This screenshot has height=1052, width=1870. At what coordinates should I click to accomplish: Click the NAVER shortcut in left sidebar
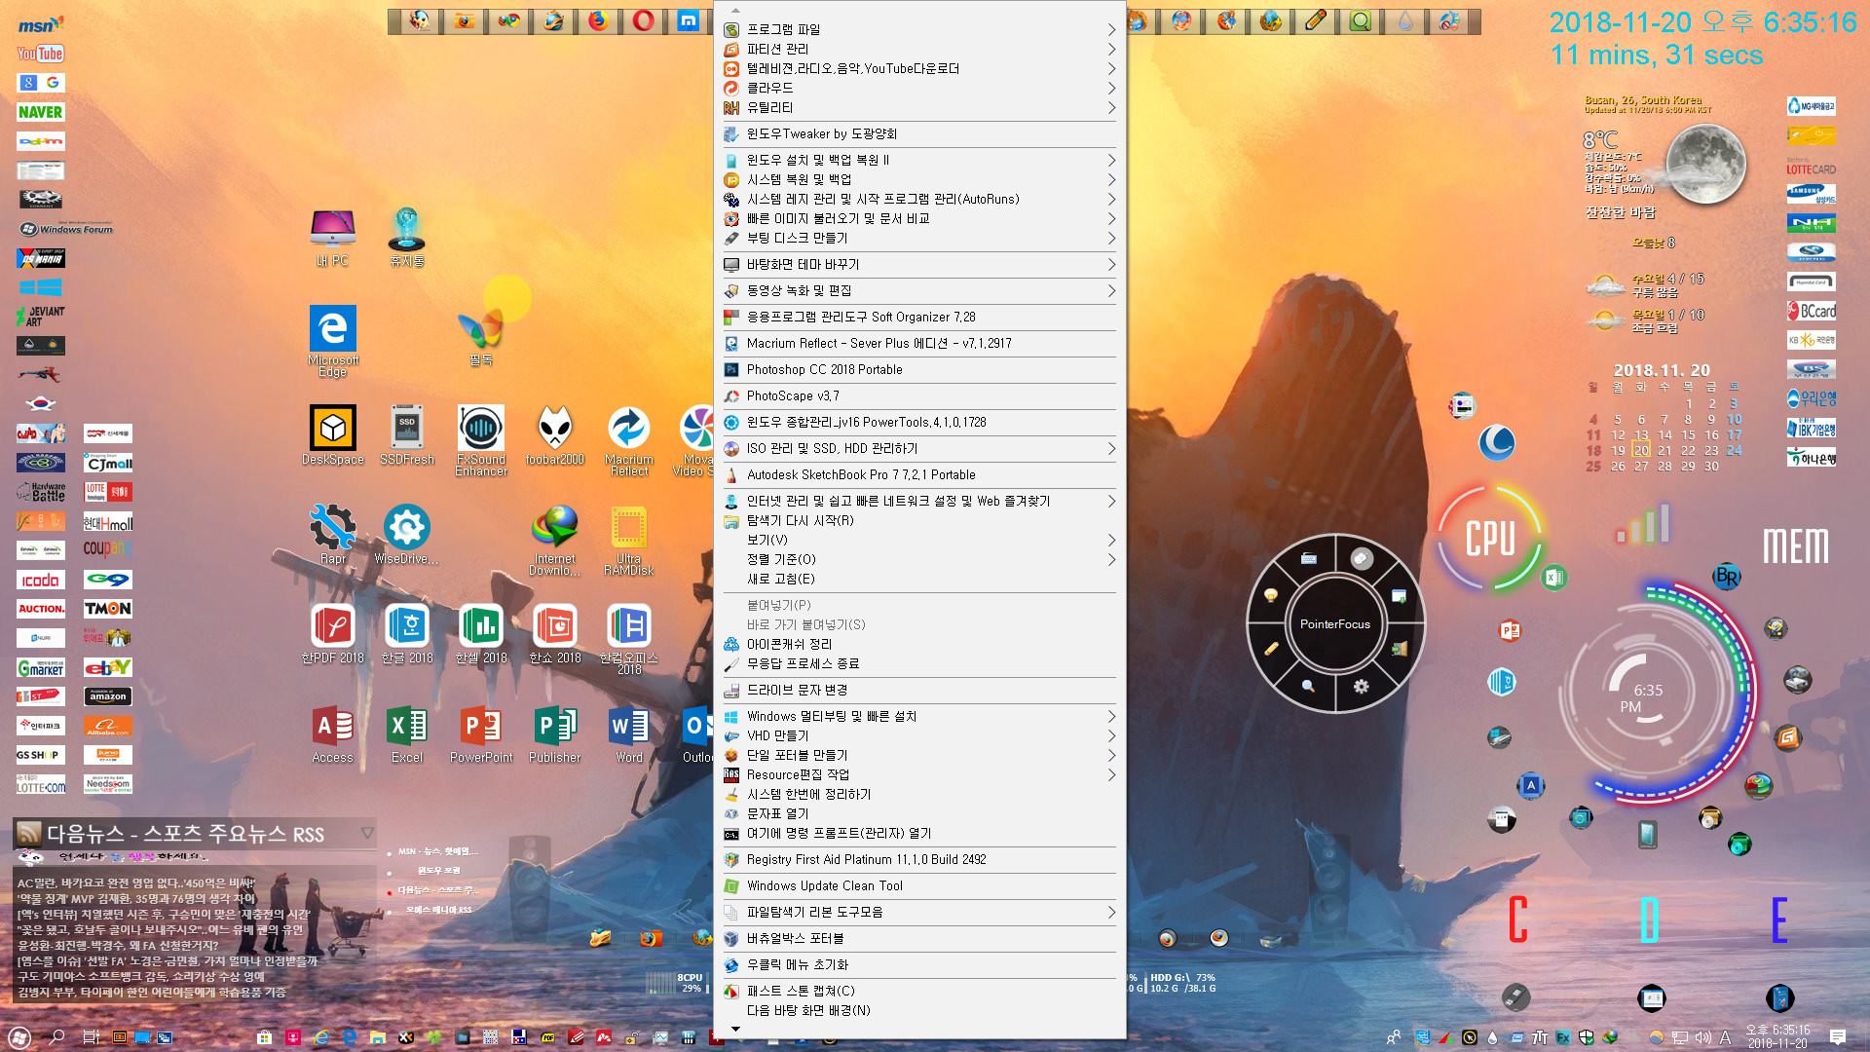click(40, 112)
